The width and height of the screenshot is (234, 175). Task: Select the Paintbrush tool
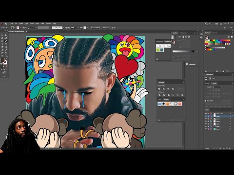point(6,41)
